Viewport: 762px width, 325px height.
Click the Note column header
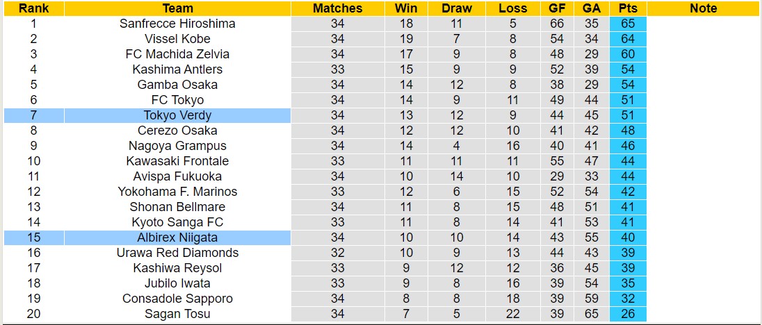(x=703, y=8)
